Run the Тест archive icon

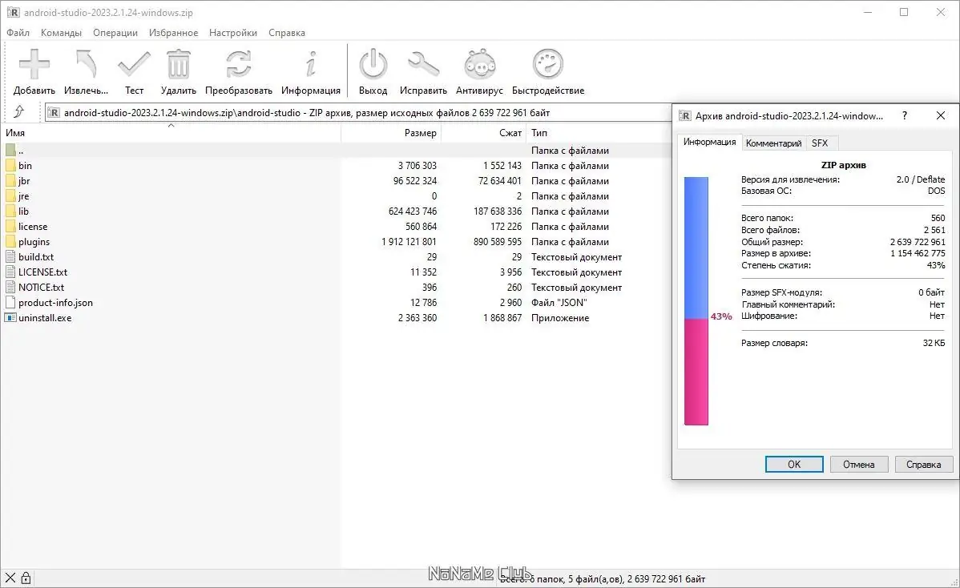[x=134, y=64]
